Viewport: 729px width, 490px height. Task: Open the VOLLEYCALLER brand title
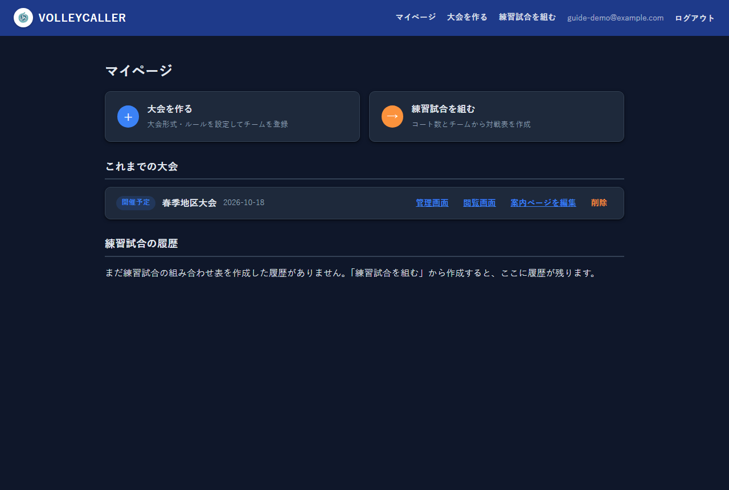82,18
